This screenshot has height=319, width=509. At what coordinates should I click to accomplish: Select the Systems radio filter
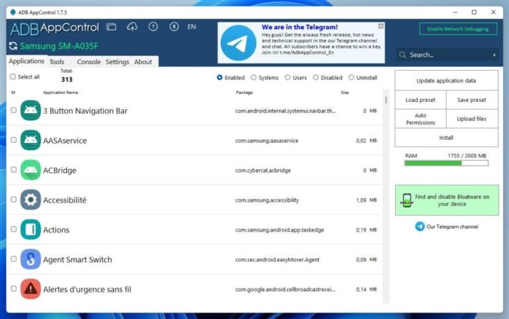coord(254,77)
